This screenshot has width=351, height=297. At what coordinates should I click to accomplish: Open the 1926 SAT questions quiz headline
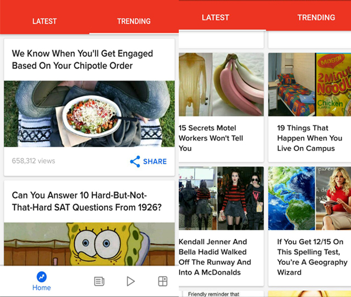tap(87, 201)
